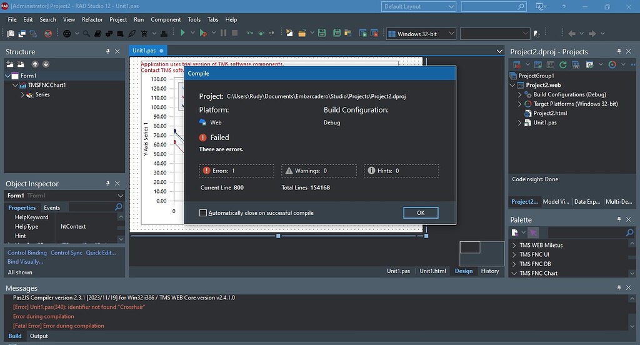This screenshot has height=345, width=640.
Task: Click the forward navigation arrow in toolbar
Action: click(x=592, y=34)
